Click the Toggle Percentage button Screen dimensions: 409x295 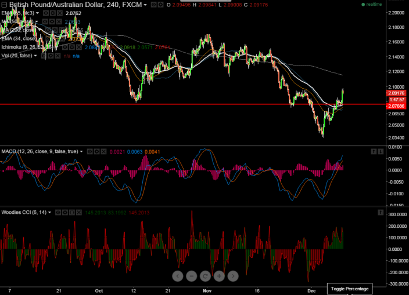pos(350,289)
